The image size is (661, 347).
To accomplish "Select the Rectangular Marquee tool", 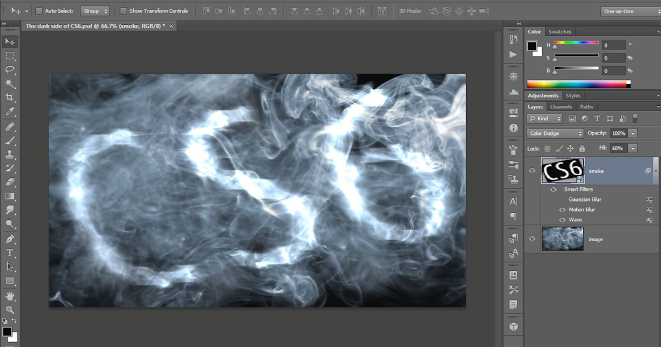I will coord(10,56).
